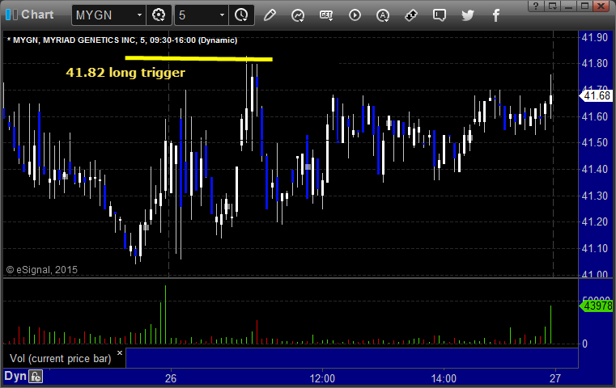Open the alerts 'A' circle menu

point(383,15)
